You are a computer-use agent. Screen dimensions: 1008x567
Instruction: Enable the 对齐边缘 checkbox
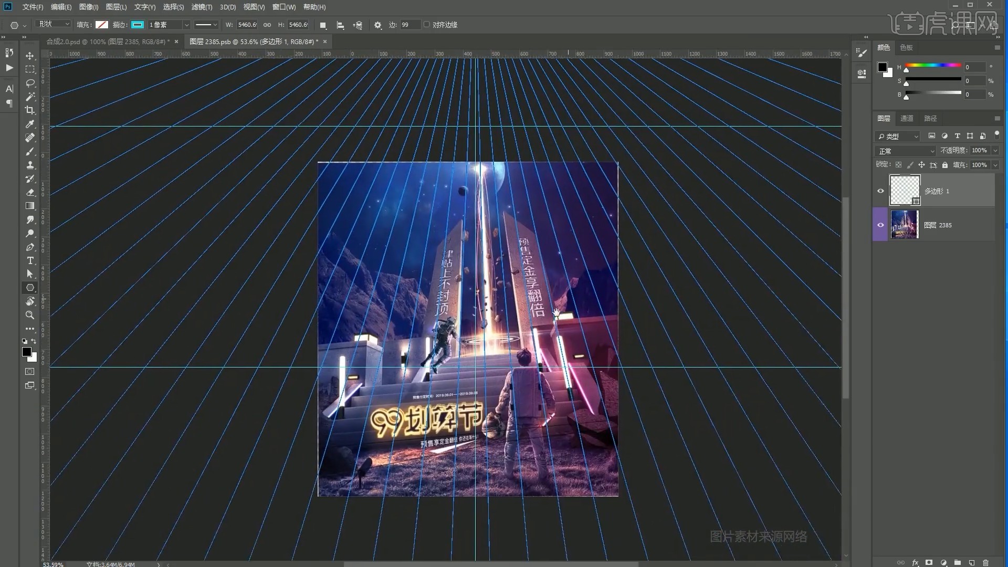[427, 25]
